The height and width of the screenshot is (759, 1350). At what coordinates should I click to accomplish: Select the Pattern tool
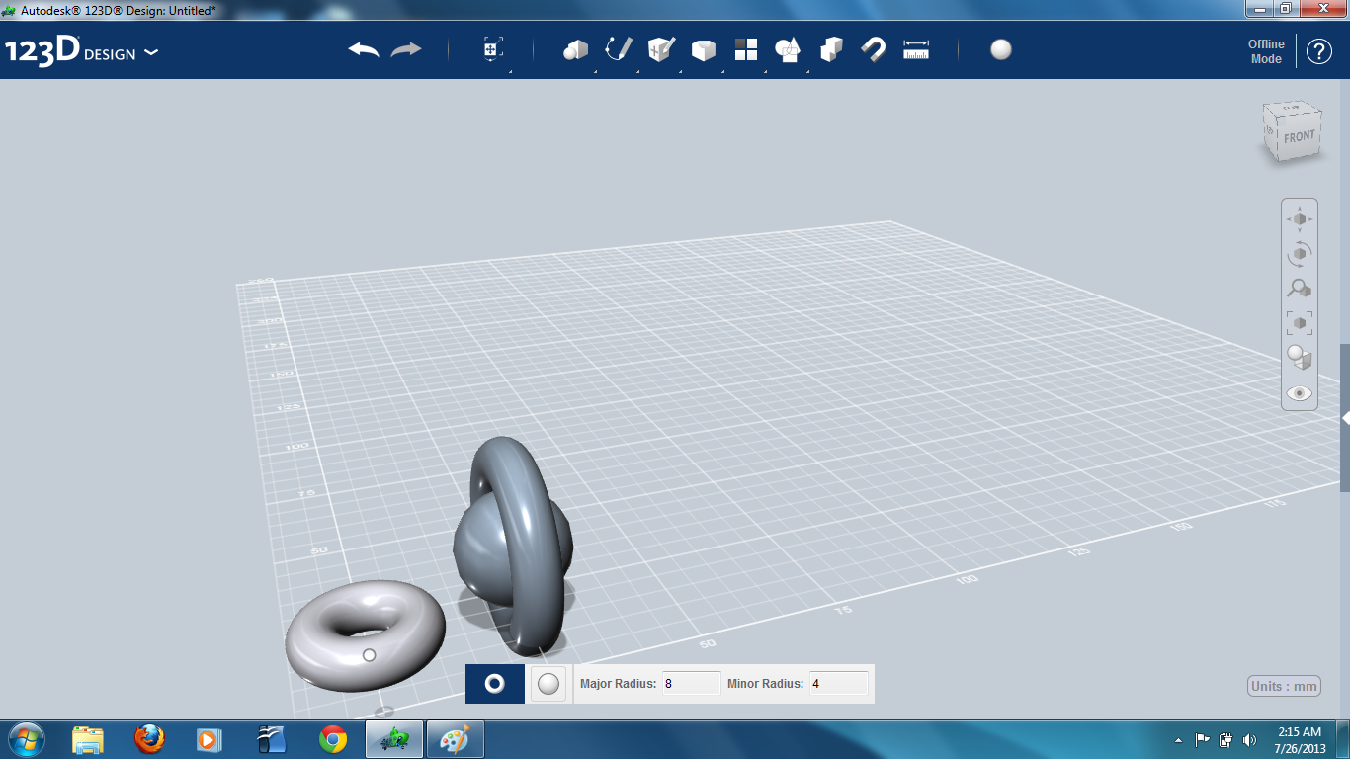click(x=745, y=49)
